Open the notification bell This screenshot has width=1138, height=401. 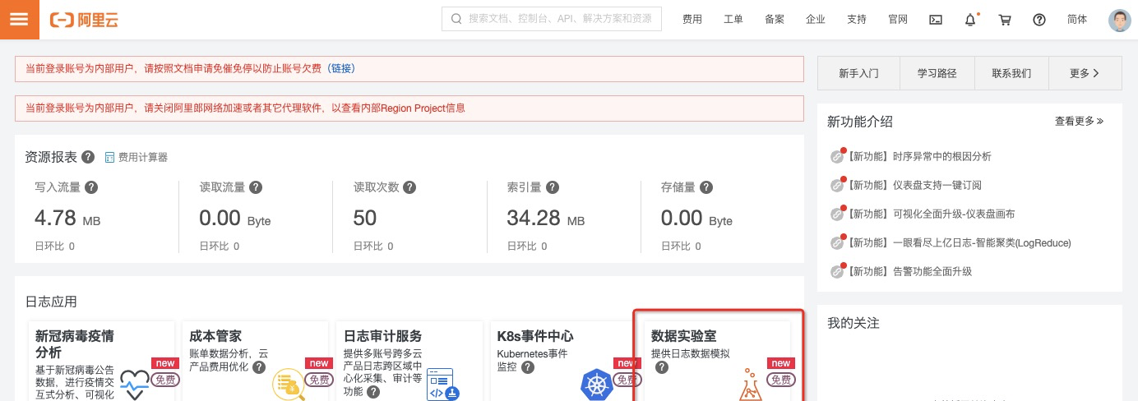[x=969, y=20]
